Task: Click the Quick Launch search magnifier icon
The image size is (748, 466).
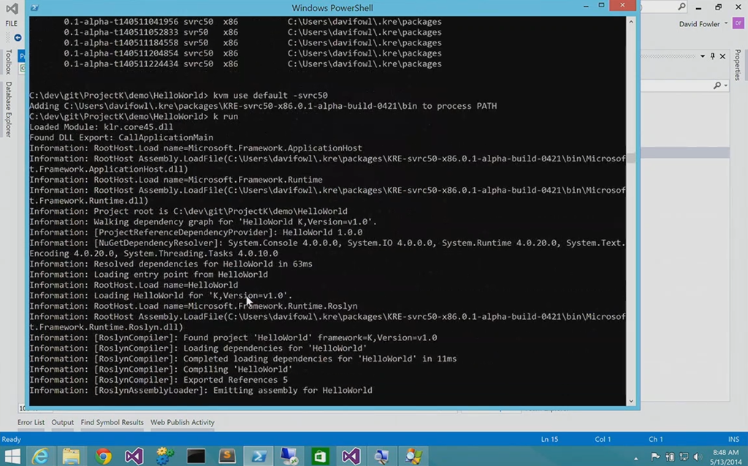Action: point(682,7)
